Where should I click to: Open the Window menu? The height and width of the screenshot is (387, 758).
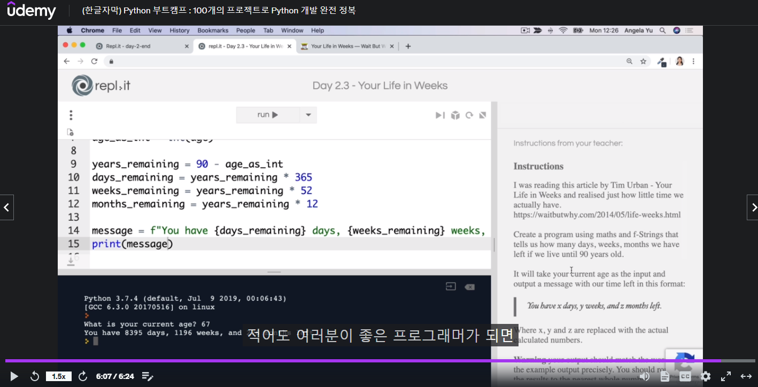click(292, 30)
